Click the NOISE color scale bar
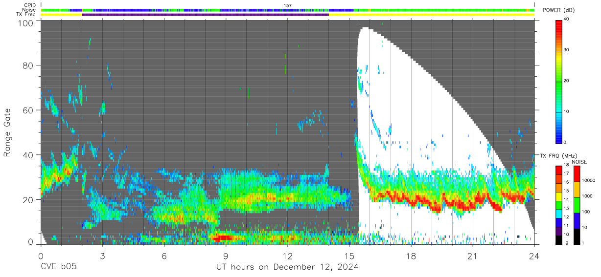The height and width of the screenshot is (277, 601). [x=577, y=205]
